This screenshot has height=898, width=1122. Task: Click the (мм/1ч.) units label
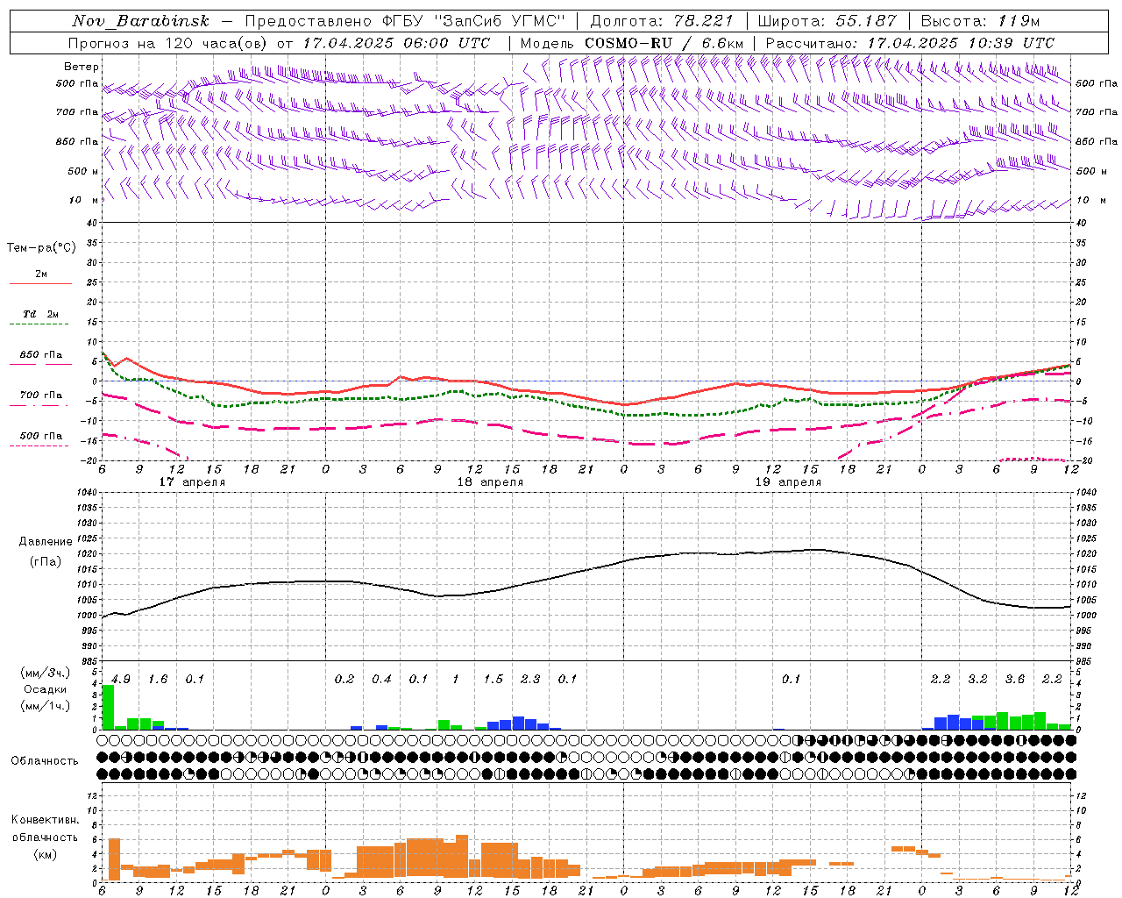[x=46, y=706]
